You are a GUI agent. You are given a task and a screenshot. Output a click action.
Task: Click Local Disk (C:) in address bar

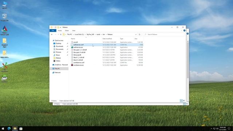pyautogui.click(x=79, y=35)
